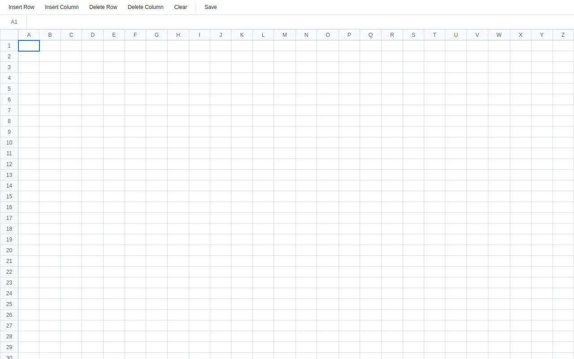Select column U header
Viewport: 574px width, 359px height.
click(456, 35)
